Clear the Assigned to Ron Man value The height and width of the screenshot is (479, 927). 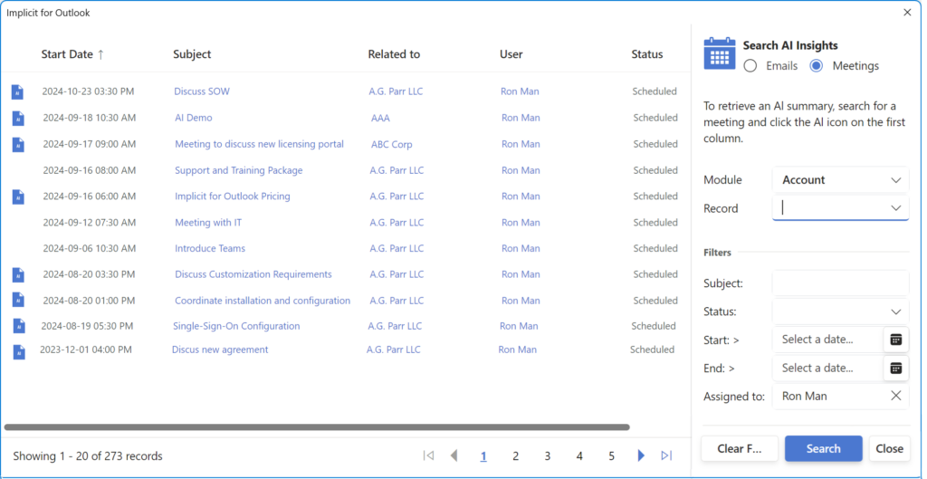(x=895, y=396)
